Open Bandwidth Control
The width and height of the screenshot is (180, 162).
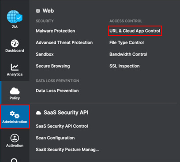128,54
